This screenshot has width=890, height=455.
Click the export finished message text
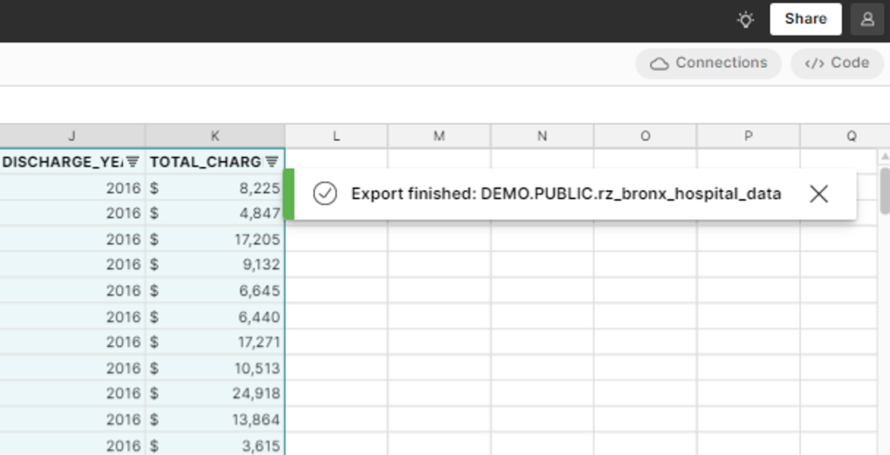click(566, 194)
